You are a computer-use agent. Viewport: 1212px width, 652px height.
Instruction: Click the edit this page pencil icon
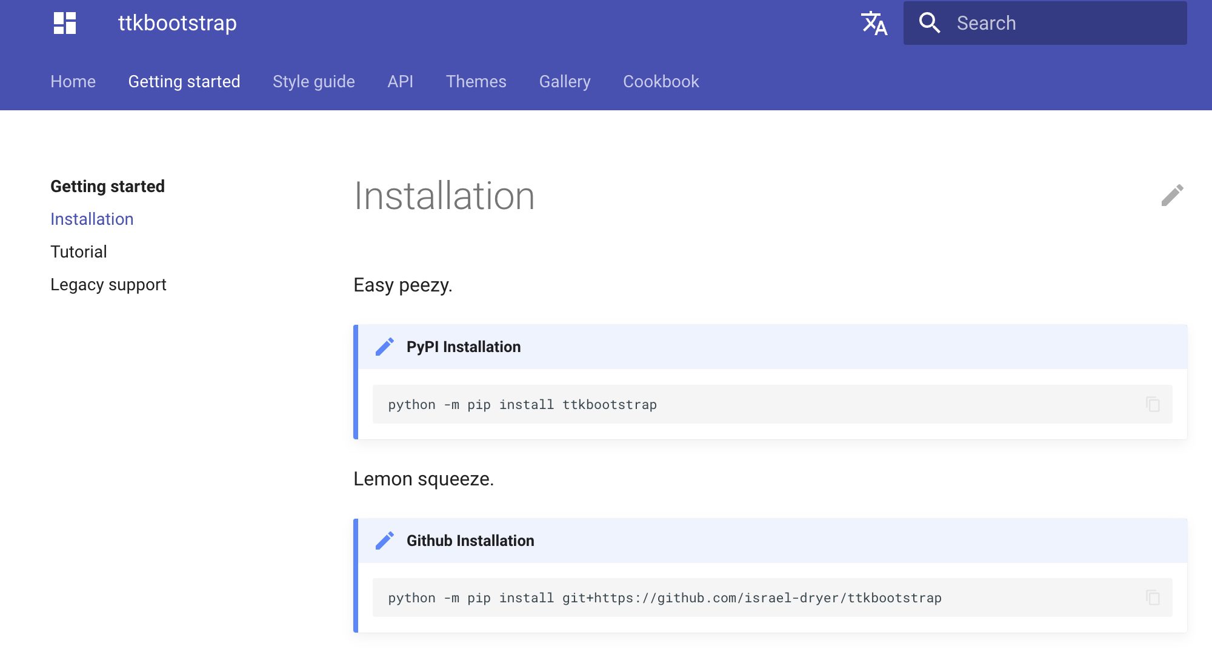[x=1173, y=195]
